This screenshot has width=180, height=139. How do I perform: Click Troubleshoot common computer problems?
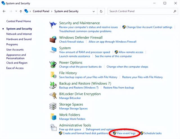85,31
